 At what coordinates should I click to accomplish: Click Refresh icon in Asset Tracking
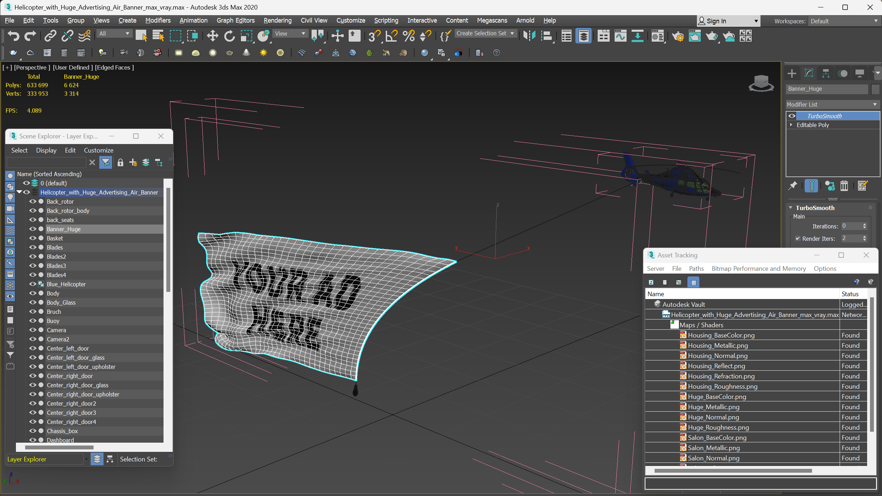[x=651, y=282]
